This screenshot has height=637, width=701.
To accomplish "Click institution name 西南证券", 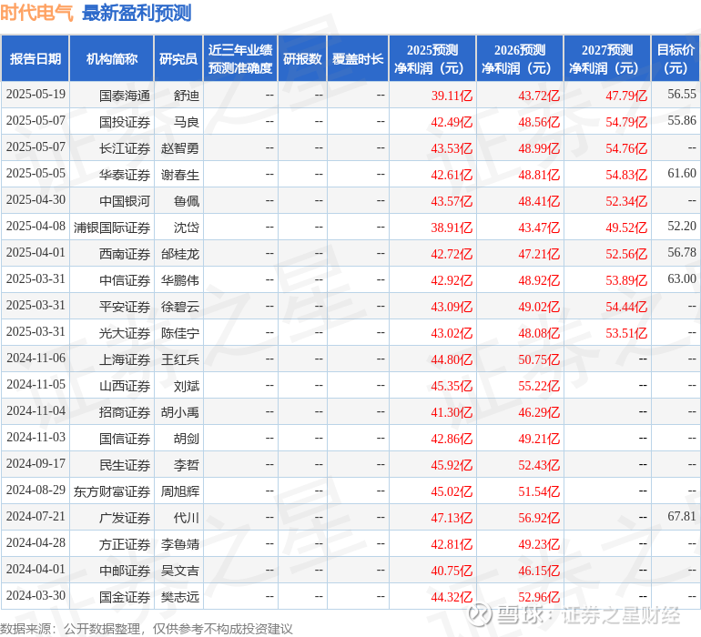I will tap(125, 254).
